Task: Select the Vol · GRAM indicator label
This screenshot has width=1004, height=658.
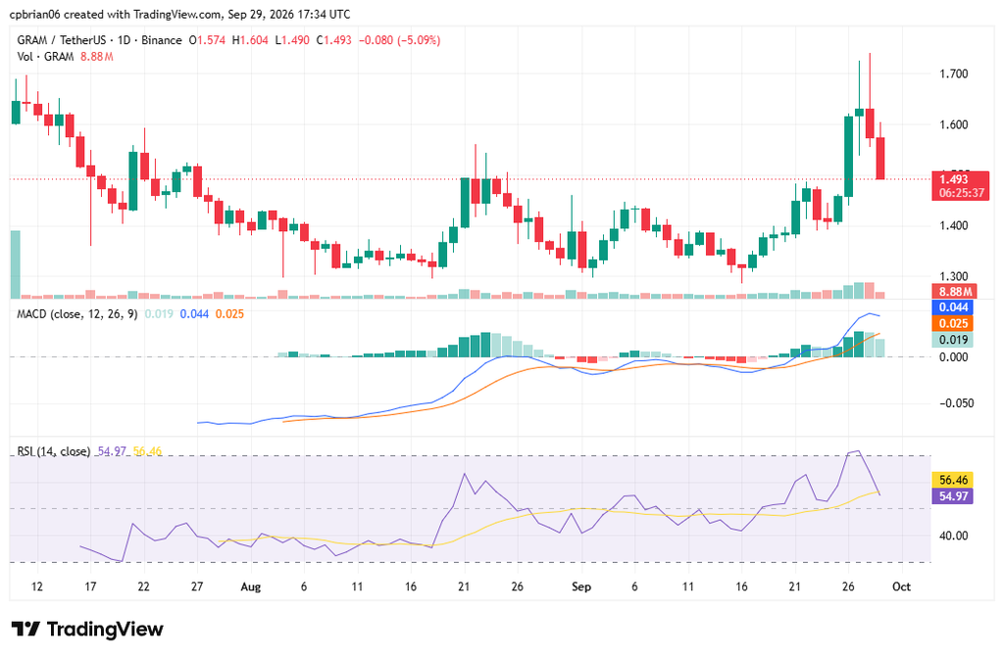Action: 45,57
